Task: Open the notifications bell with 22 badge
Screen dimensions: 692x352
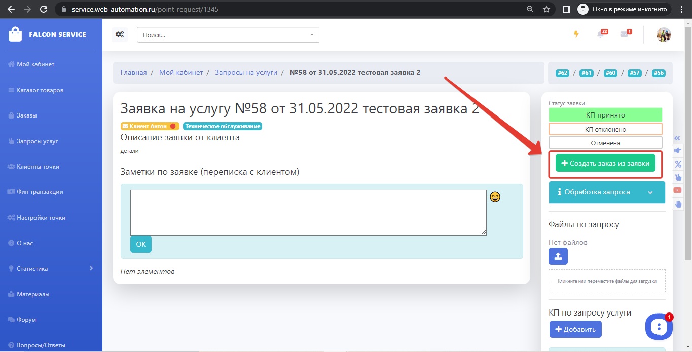Action: coord(601,34)
